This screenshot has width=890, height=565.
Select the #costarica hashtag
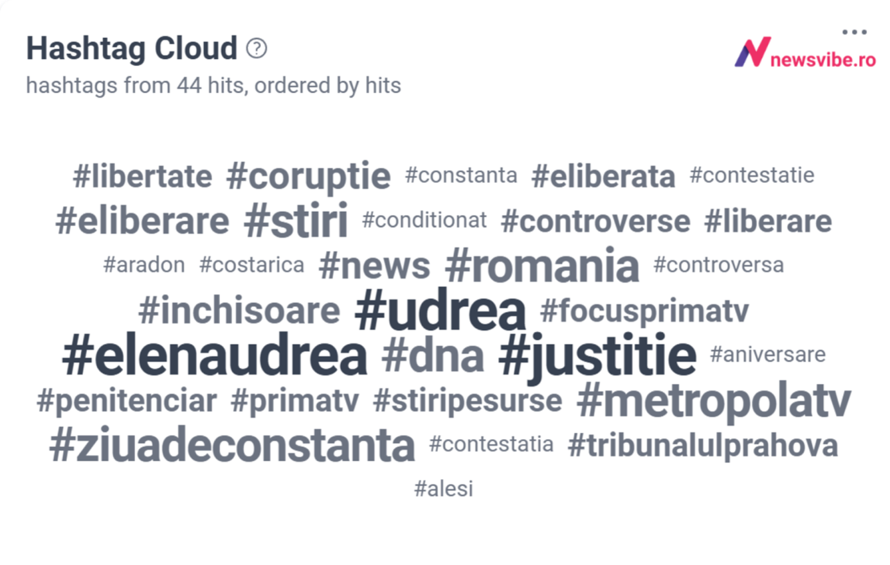point(252,265)
